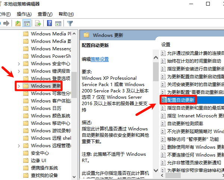The height and width of the screenshot is (180, 224).
Task: Open Help via the question mark icon
Action: [49, 23]
